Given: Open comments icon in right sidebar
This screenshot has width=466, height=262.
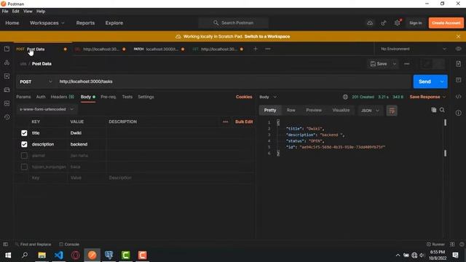Looking at the screenshot, I should [458, 80].
